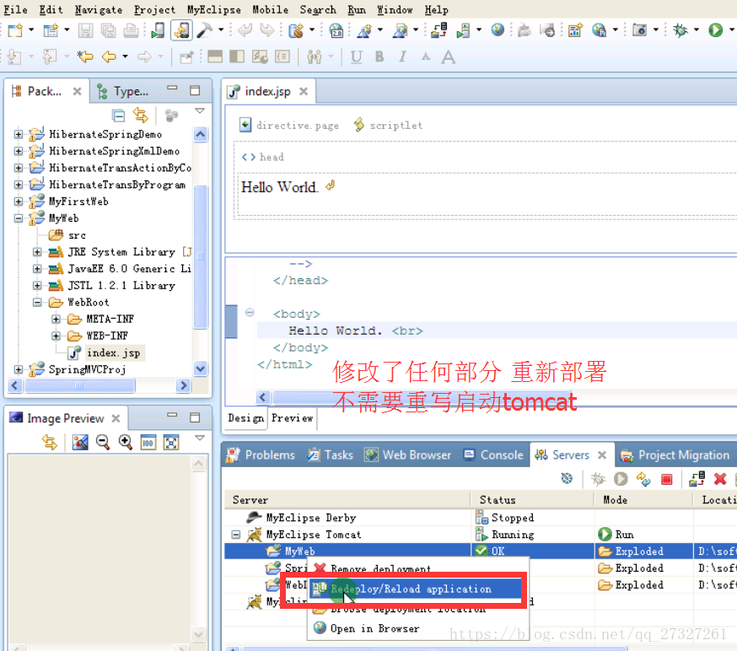Click actual size 100 icon in Image Preview

tap(148, 442)
